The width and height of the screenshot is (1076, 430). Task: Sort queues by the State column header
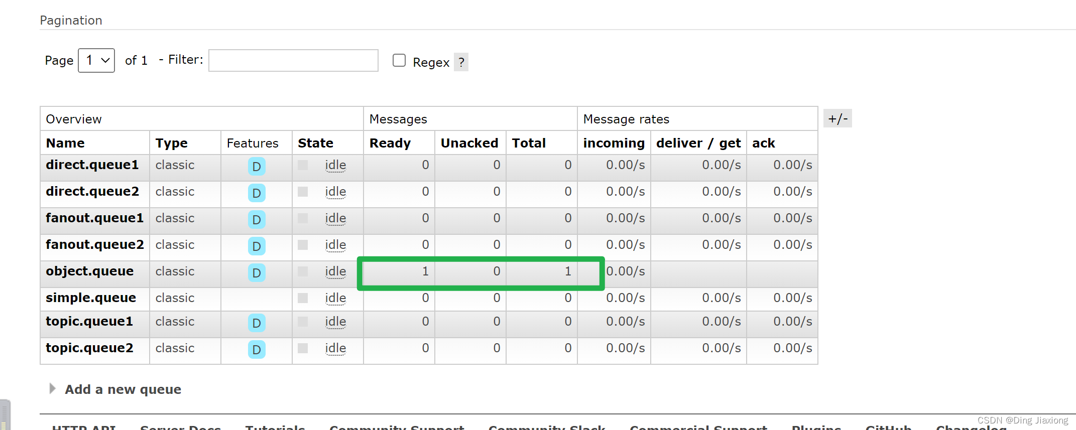click(x=315, y=143)
